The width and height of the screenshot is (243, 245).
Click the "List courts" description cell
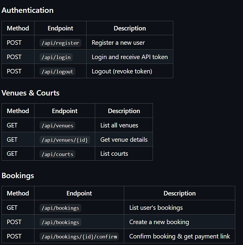click(x=114, y=154)
